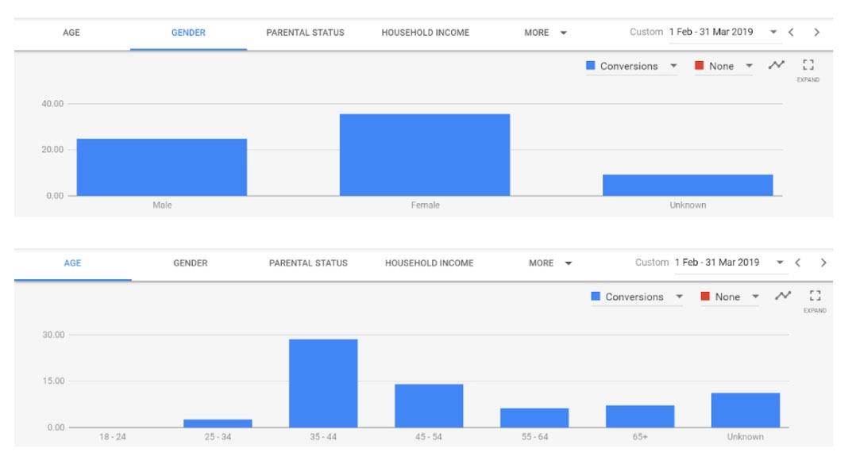Click the Female conversions bar

pos(425,155)
